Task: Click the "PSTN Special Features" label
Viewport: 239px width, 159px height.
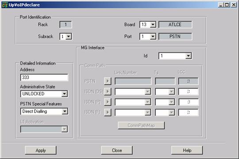Action: click(41, 104)
